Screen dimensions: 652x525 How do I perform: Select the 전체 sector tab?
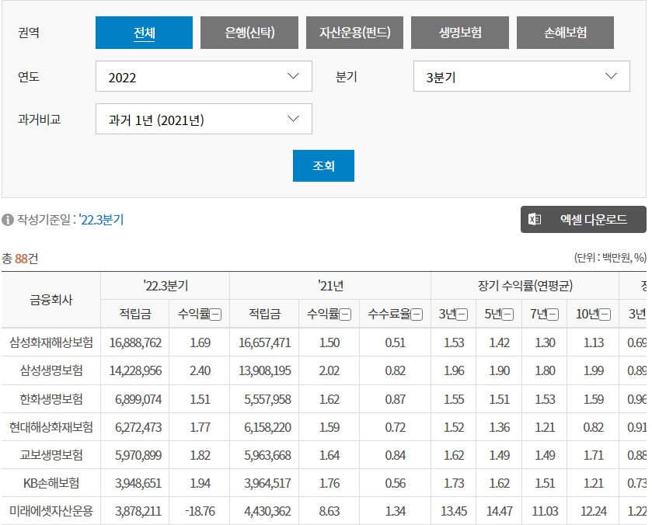click(x=144, y=33)
